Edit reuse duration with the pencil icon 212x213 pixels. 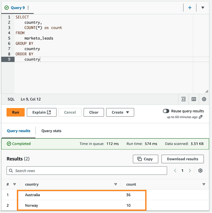(200, 117)
